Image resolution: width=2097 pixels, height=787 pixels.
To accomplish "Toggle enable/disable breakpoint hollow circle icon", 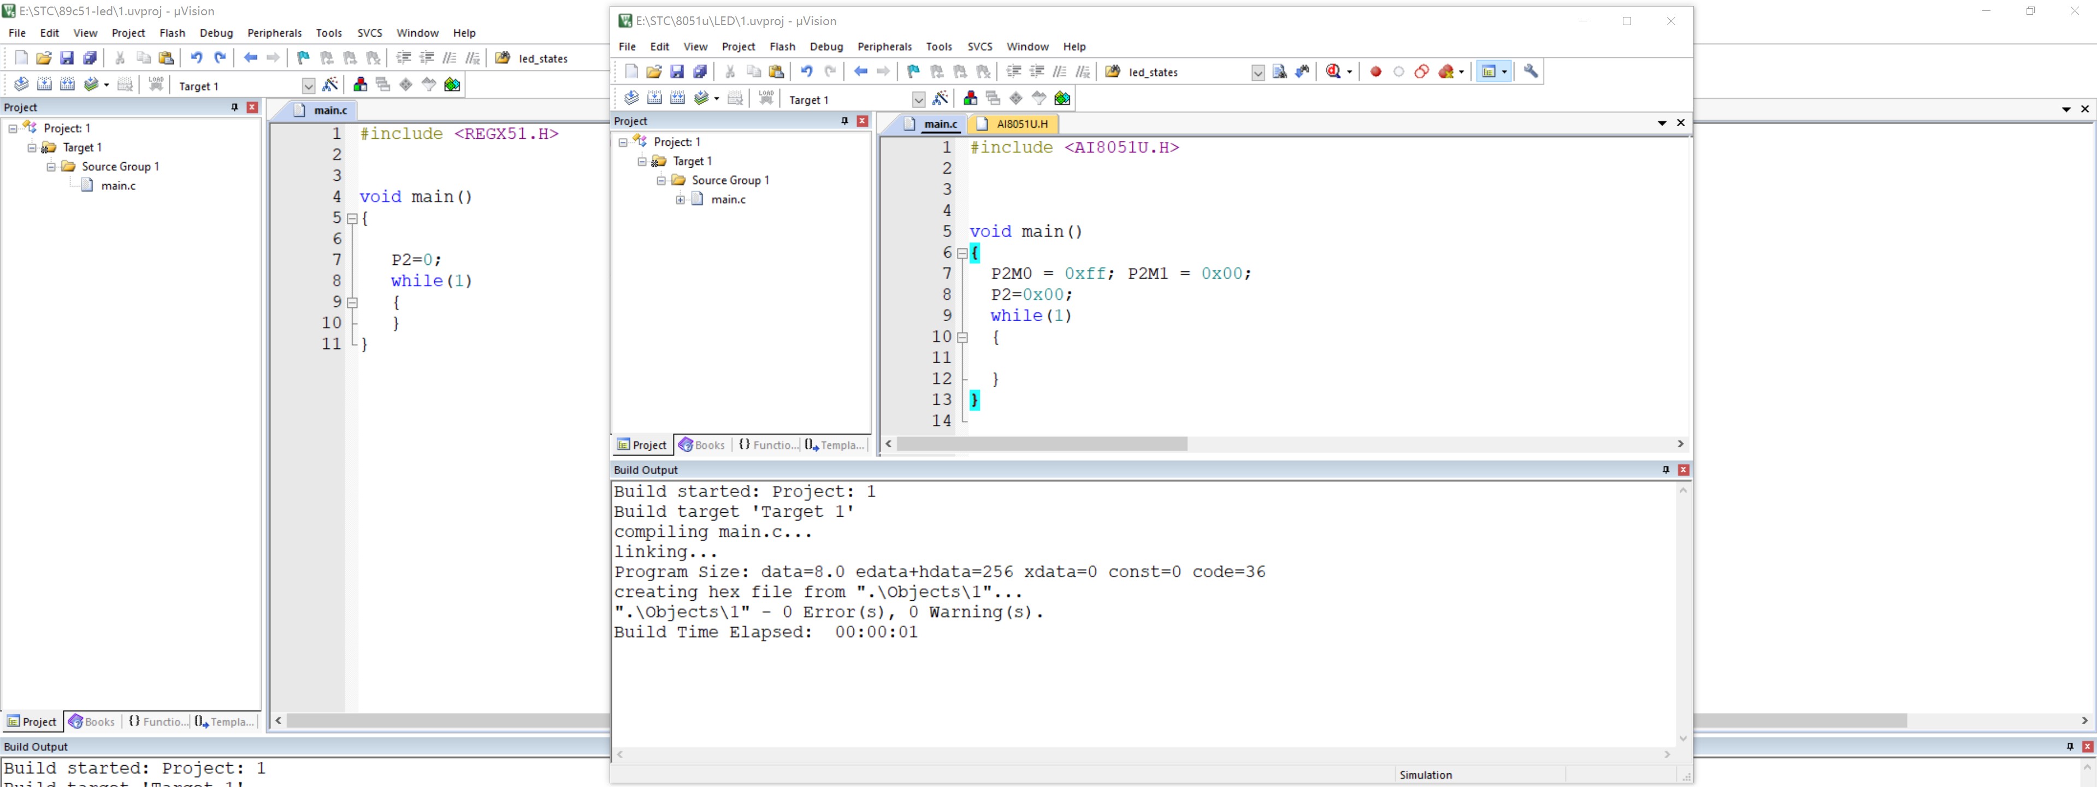I will coord(1398,72).
